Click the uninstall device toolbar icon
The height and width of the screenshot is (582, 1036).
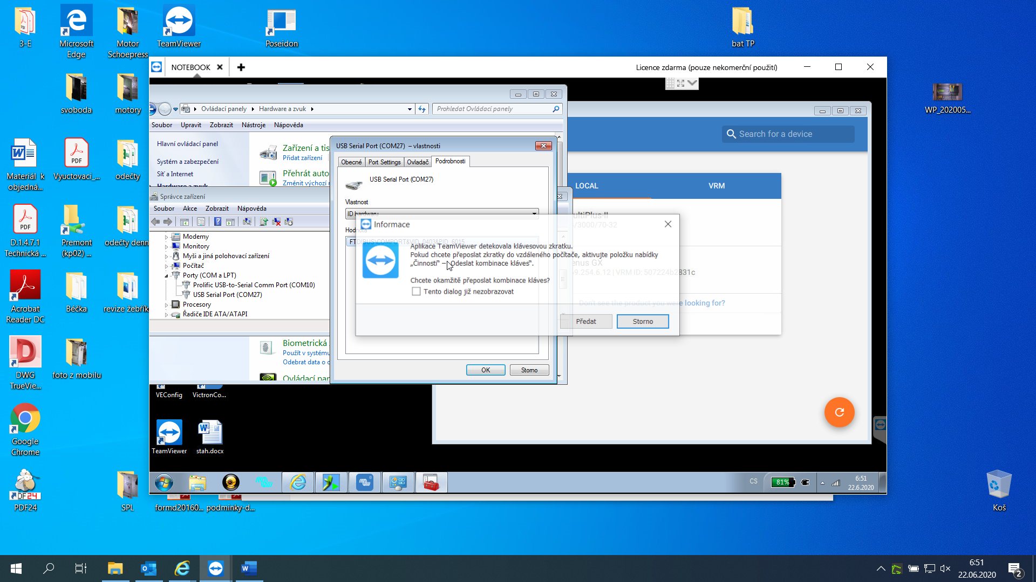coord(276,221)
